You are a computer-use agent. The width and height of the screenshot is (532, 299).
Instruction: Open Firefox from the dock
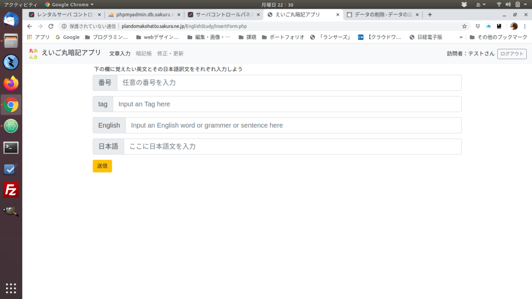click(11, 83)
